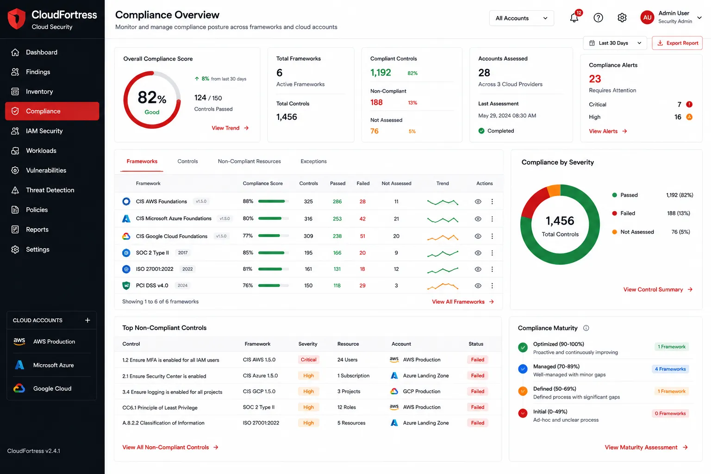Switch to Non-Compliant Resources tab
Viewport: 711px width, 474px height.
pyautogui.click(x=249, y=162)
